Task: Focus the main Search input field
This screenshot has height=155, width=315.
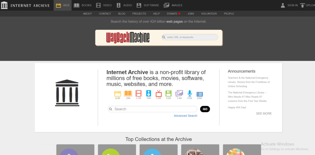Action: [x=153, y=109]
